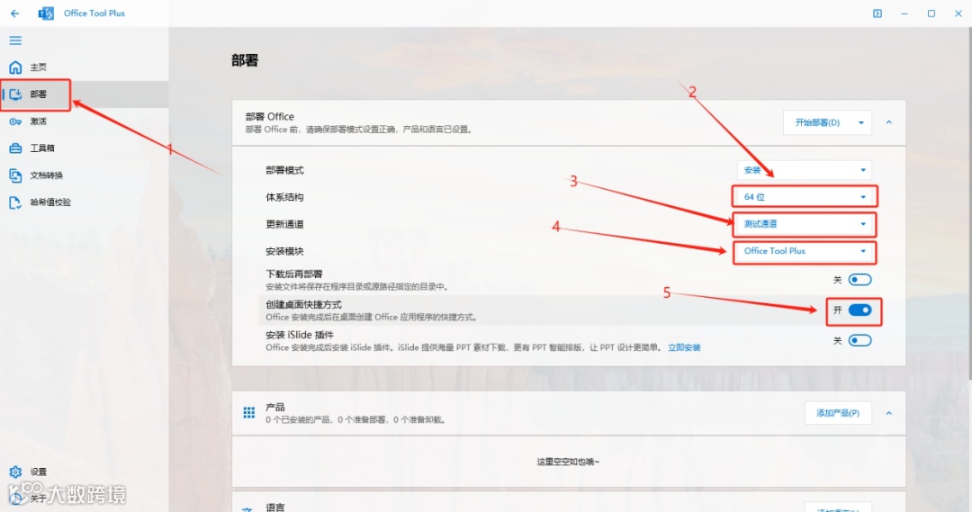Click the command panel icon in the title bar
This screenshot has height=512, width=972.
coord(877,13)
